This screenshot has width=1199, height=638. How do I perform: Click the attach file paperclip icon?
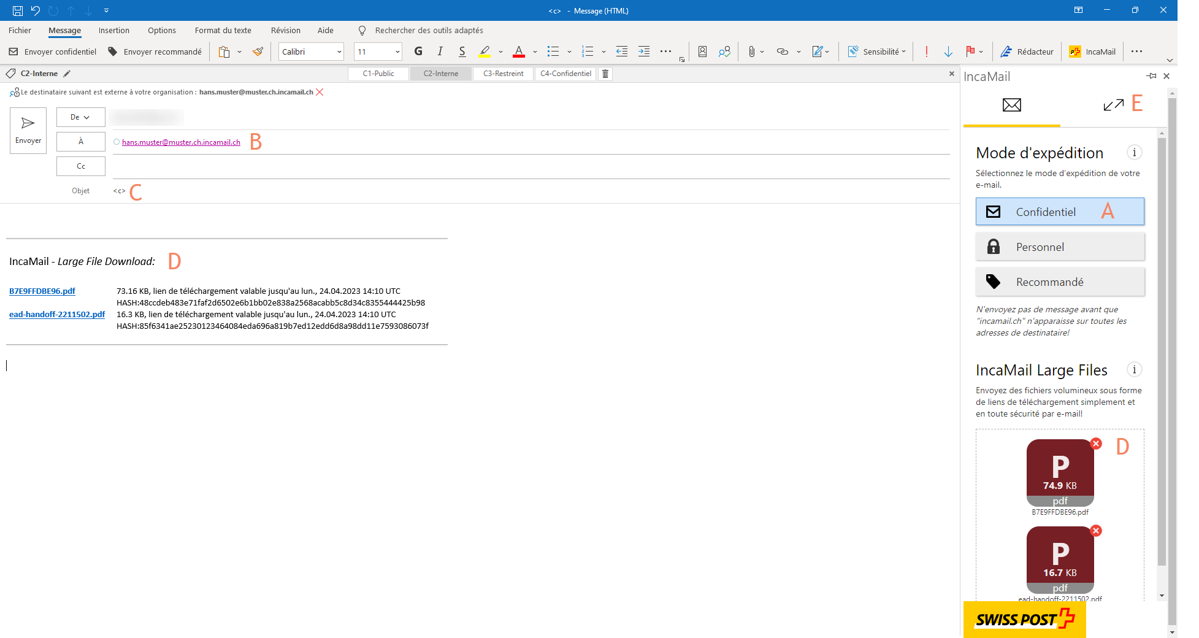751,52
